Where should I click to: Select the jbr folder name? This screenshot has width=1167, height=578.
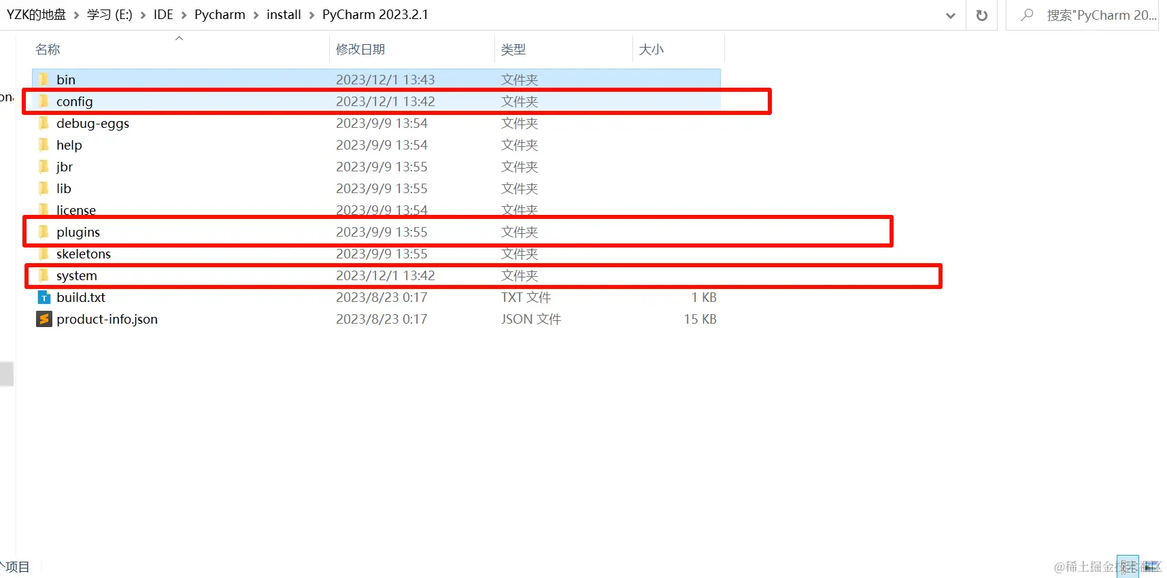pos(64,167)
